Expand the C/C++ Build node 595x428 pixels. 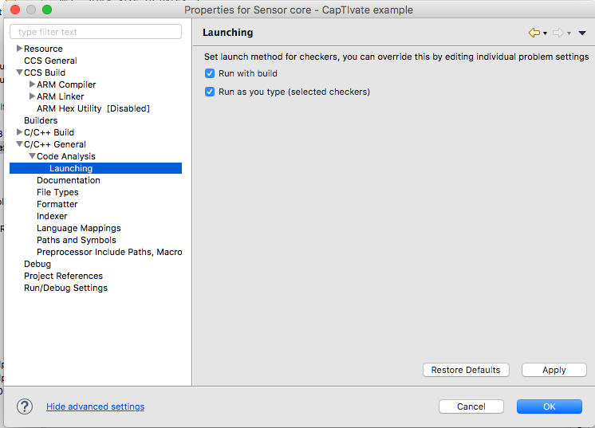[x=19, y=132]
